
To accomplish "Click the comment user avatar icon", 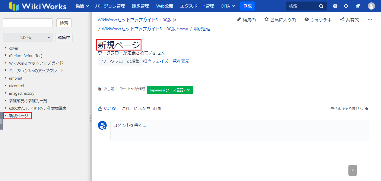I will tap(102, 125).
